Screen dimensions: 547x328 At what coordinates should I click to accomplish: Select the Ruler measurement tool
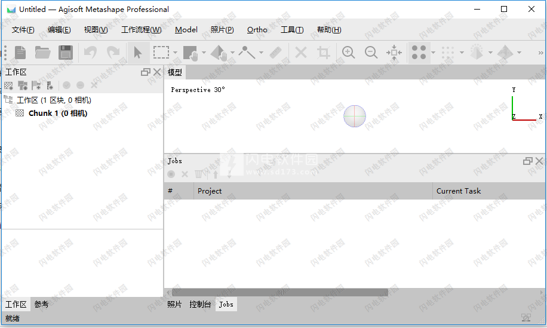(276, 53)
